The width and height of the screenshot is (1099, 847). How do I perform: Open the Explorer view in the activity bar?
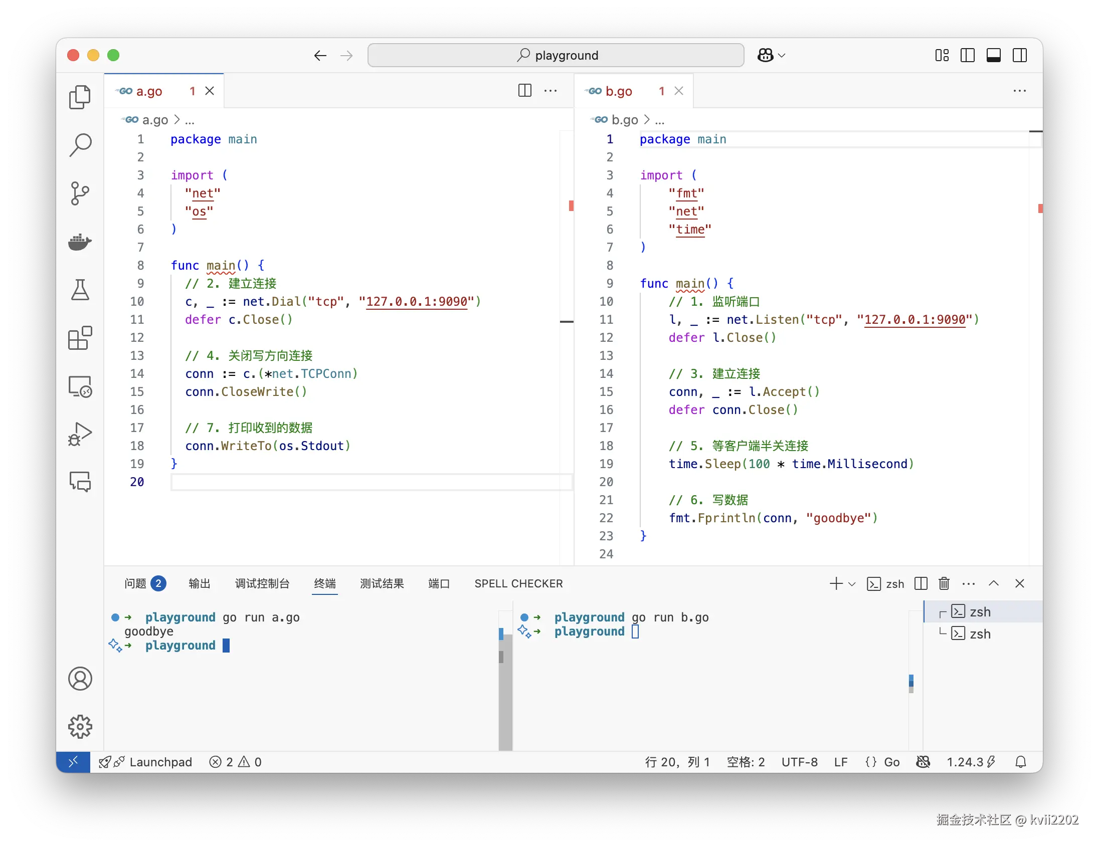click(x=80, y=97)
